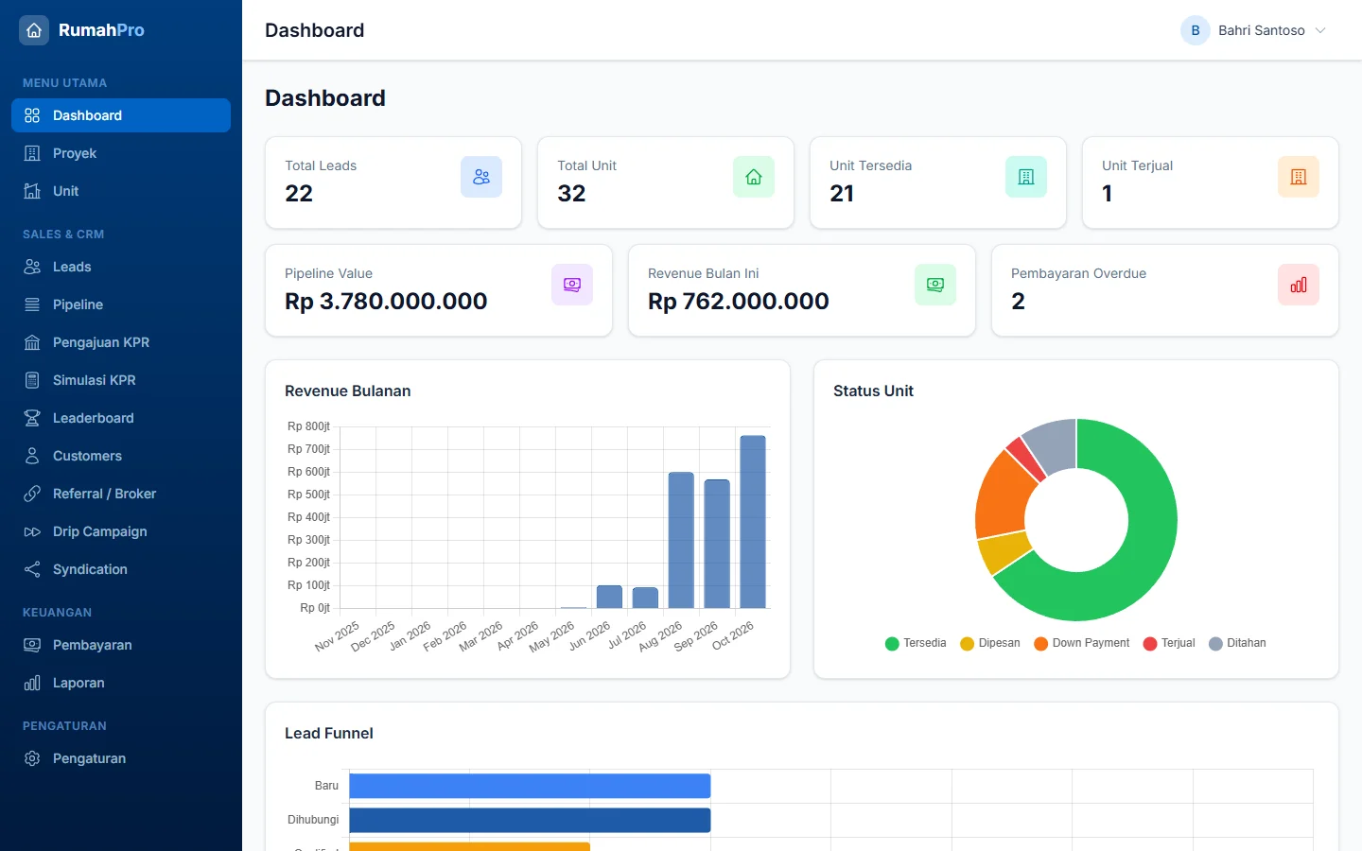The width and height of the screenshot is (1362, 851).
Task: Open the Dashboard sidebar item
Action: pos(121,115)
